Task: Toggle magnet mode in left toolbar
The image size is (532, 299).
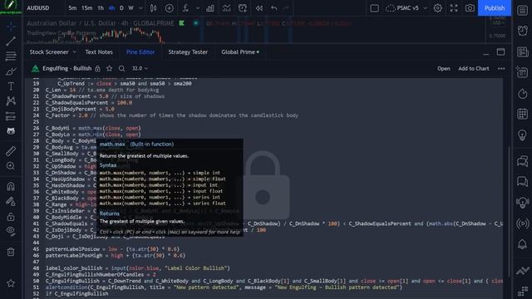Action: (x=11, y=186)
